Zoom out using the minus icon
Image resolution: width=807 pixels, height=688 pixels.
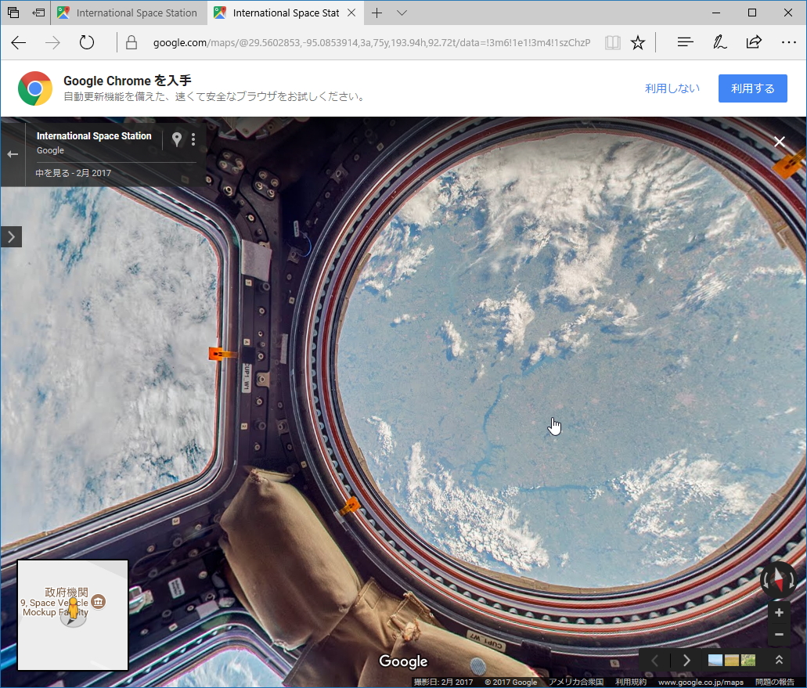pos(779,635)
